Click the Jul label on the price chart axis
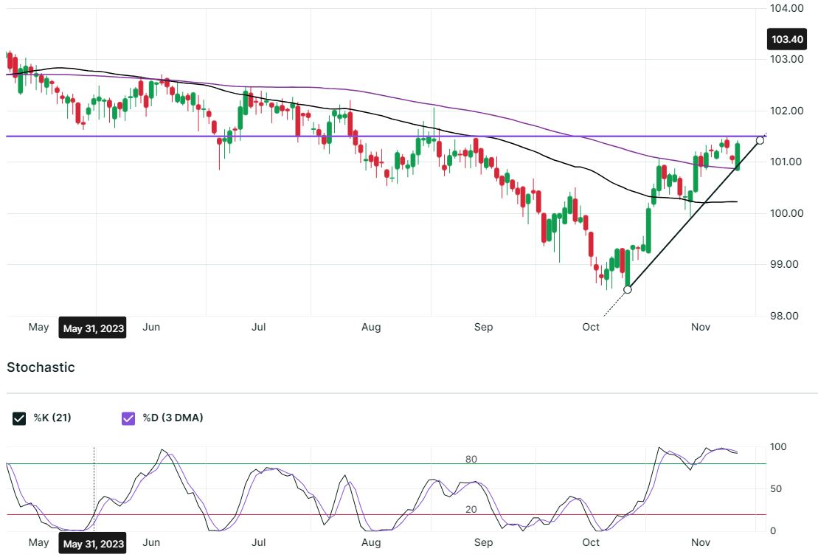The height and width of the screenshot is (560, 818). click(259, 328)
